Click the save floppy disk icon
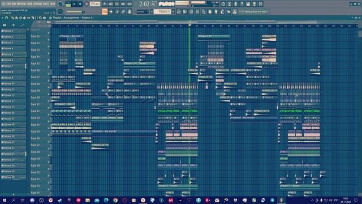 point(248,4)
